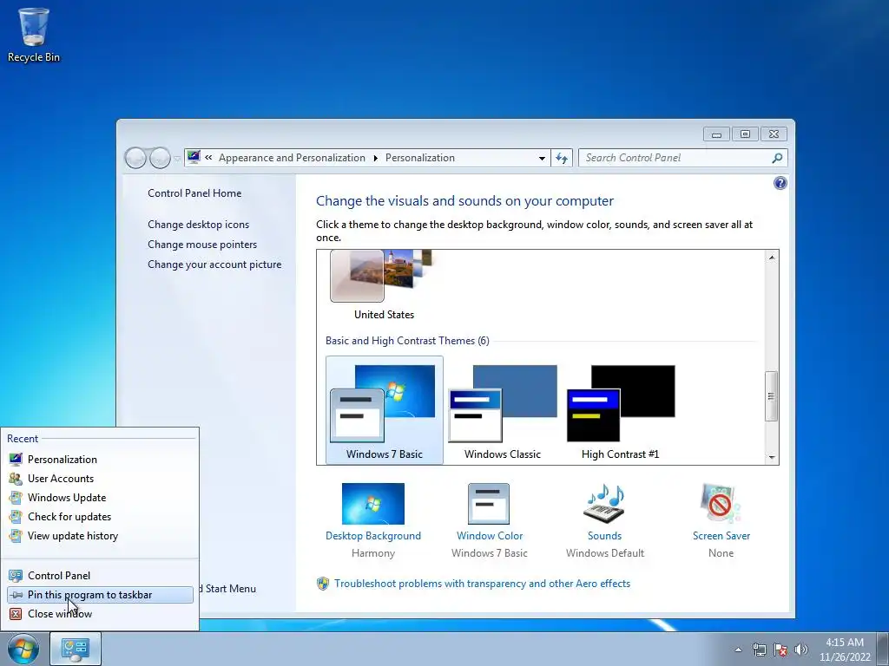Maximize the Personalization window

coord(745,134)
